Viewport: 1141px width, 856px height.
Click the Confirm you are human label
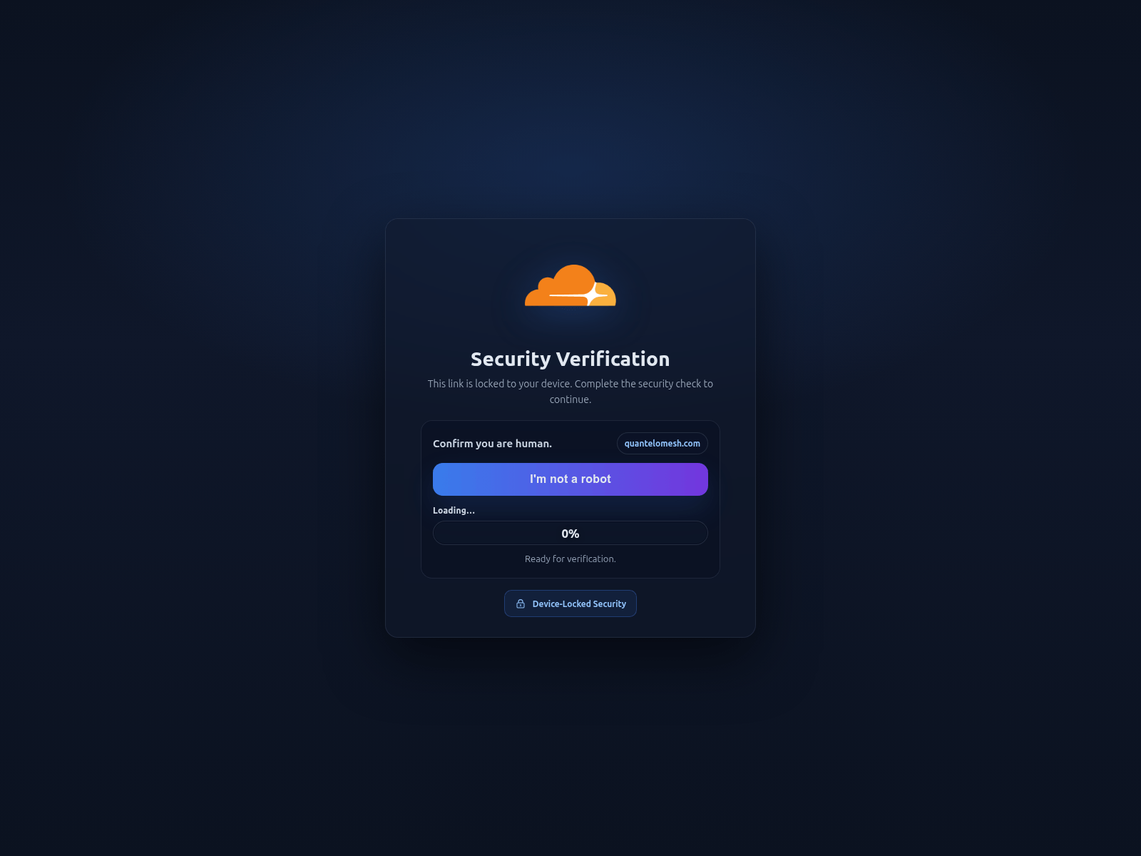492,444
